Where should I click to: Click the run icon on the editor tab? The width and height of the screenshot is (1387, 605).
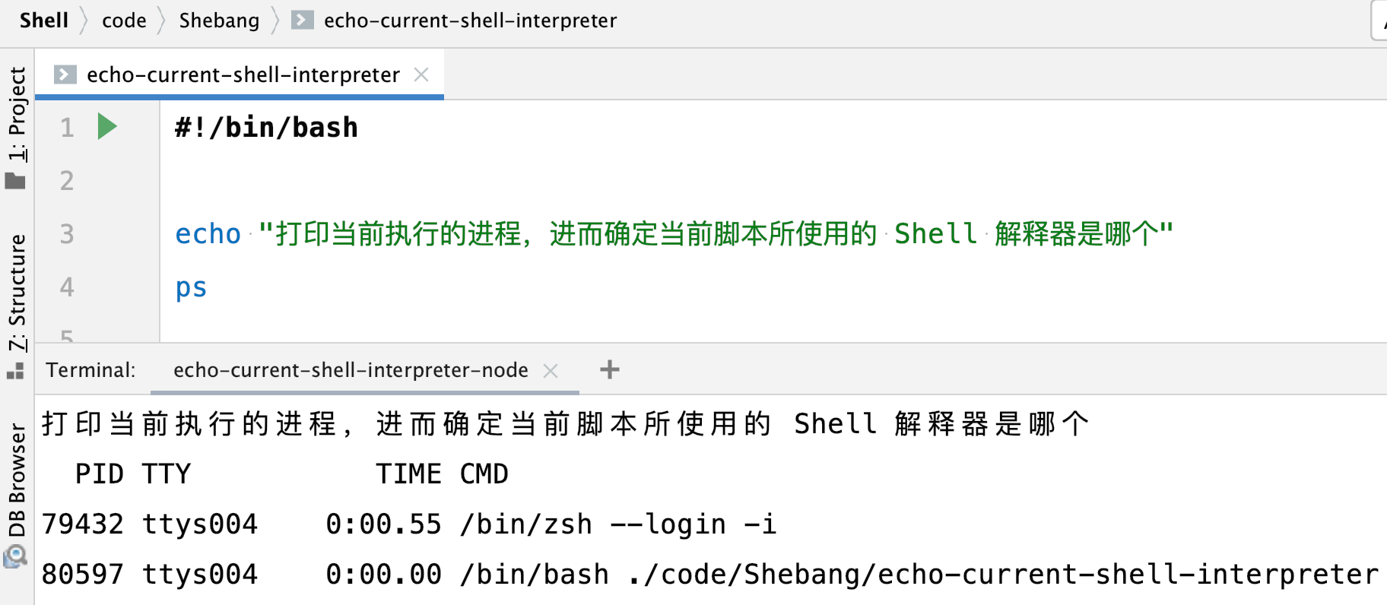click(65, 74)
